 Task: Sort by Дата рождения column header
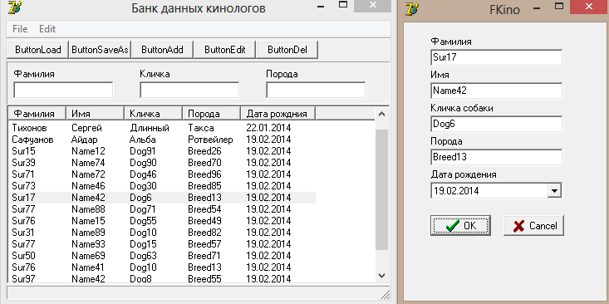point(278,113)
